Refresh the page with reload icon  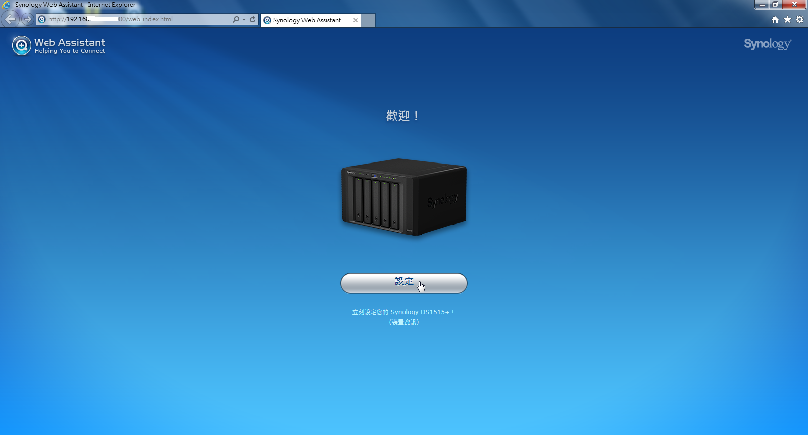(252, 19)
